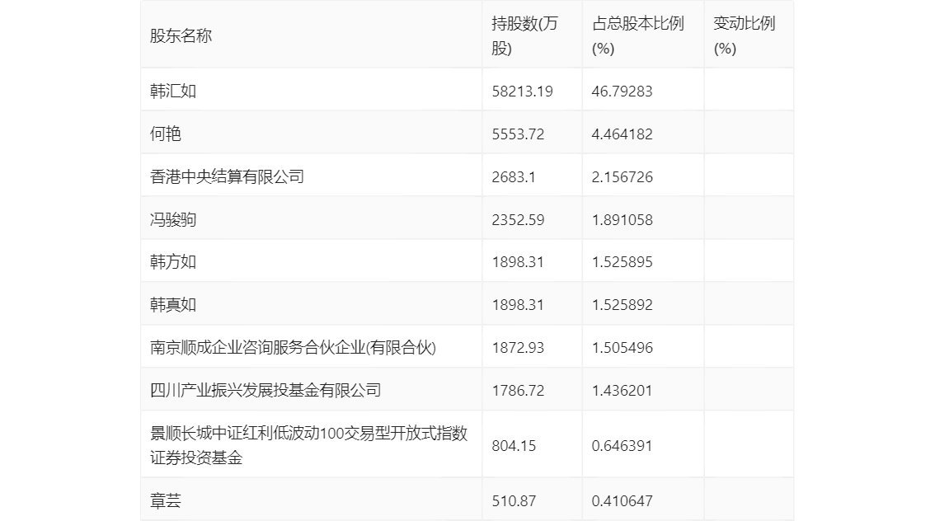This screenshot has width=935, height=521.
Task: Select the percentage 0.646391
Action: [x=622, y=446]
